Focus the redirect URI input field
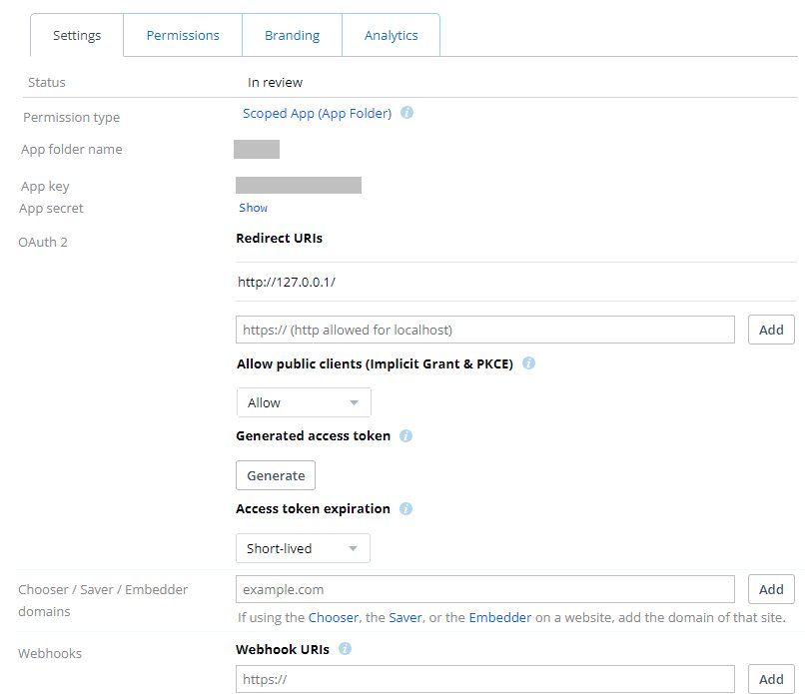This screenshot has height=694, width=805. click(485, 330)
